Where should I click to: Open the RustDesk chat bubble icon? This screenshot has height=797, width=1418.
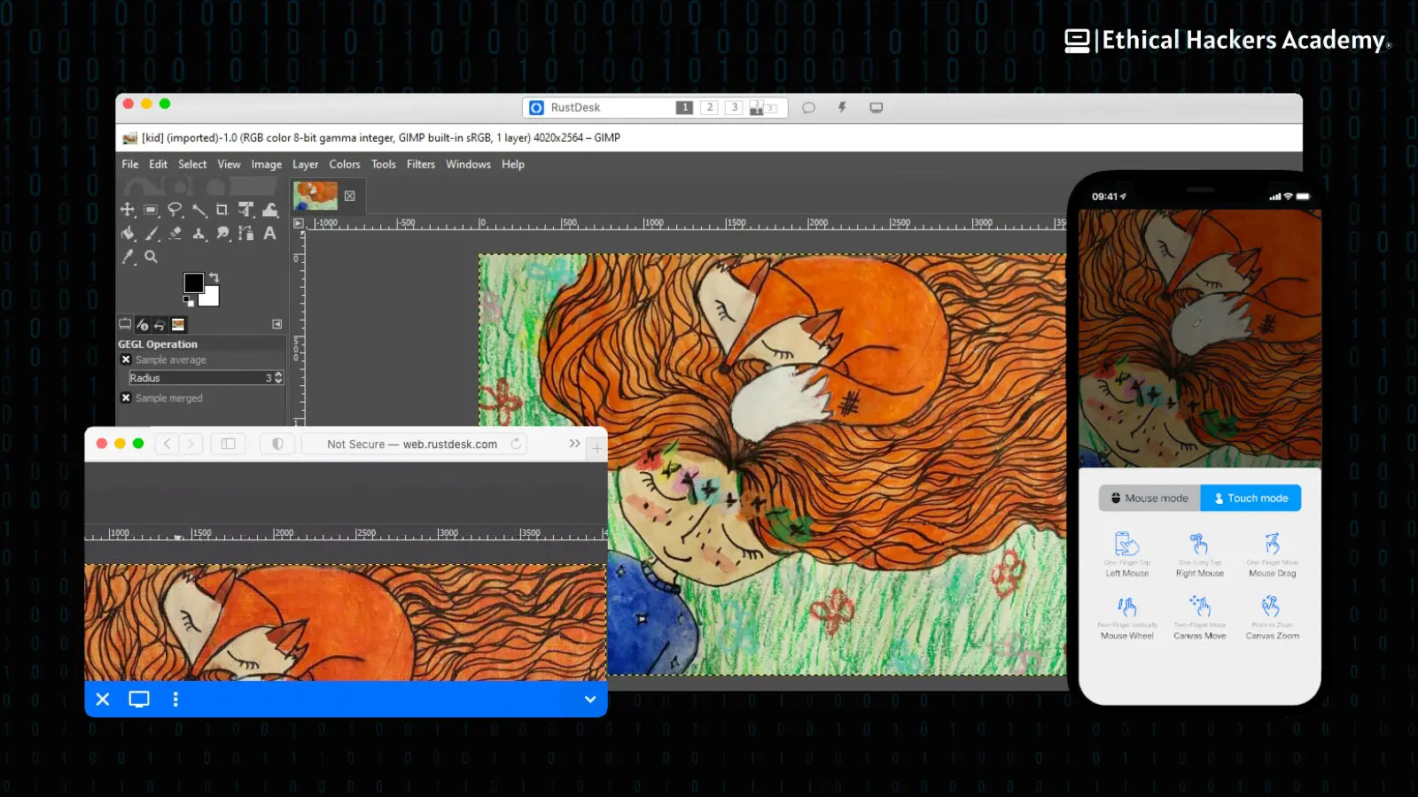pyautogui.click(x=808, y=107)
